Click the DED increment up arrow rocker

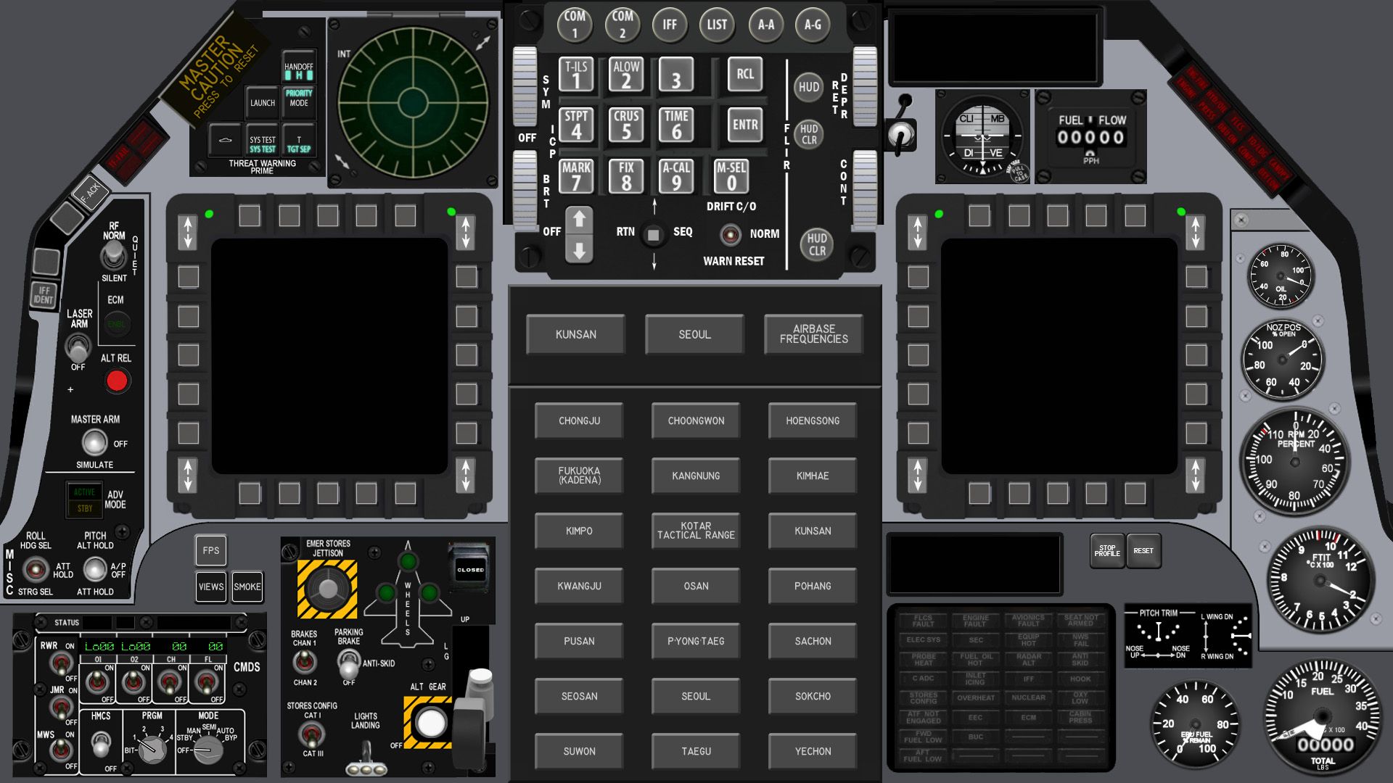click(578, 217)
